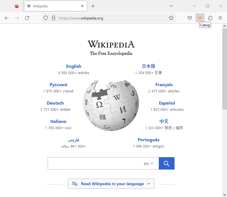The width and height of the screenshot is (227, 197).
Task: Open the Firefox hamburger application menu
Action: coord(220,18)
